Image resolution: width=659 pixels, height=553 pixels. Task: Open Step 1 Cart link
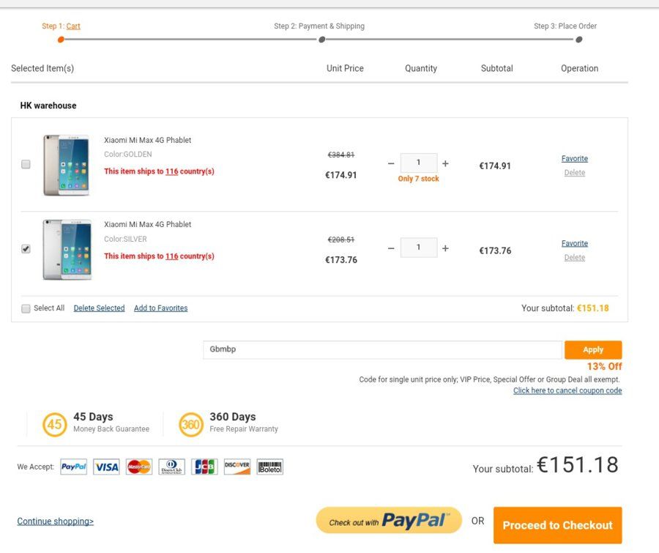point(73,26)
